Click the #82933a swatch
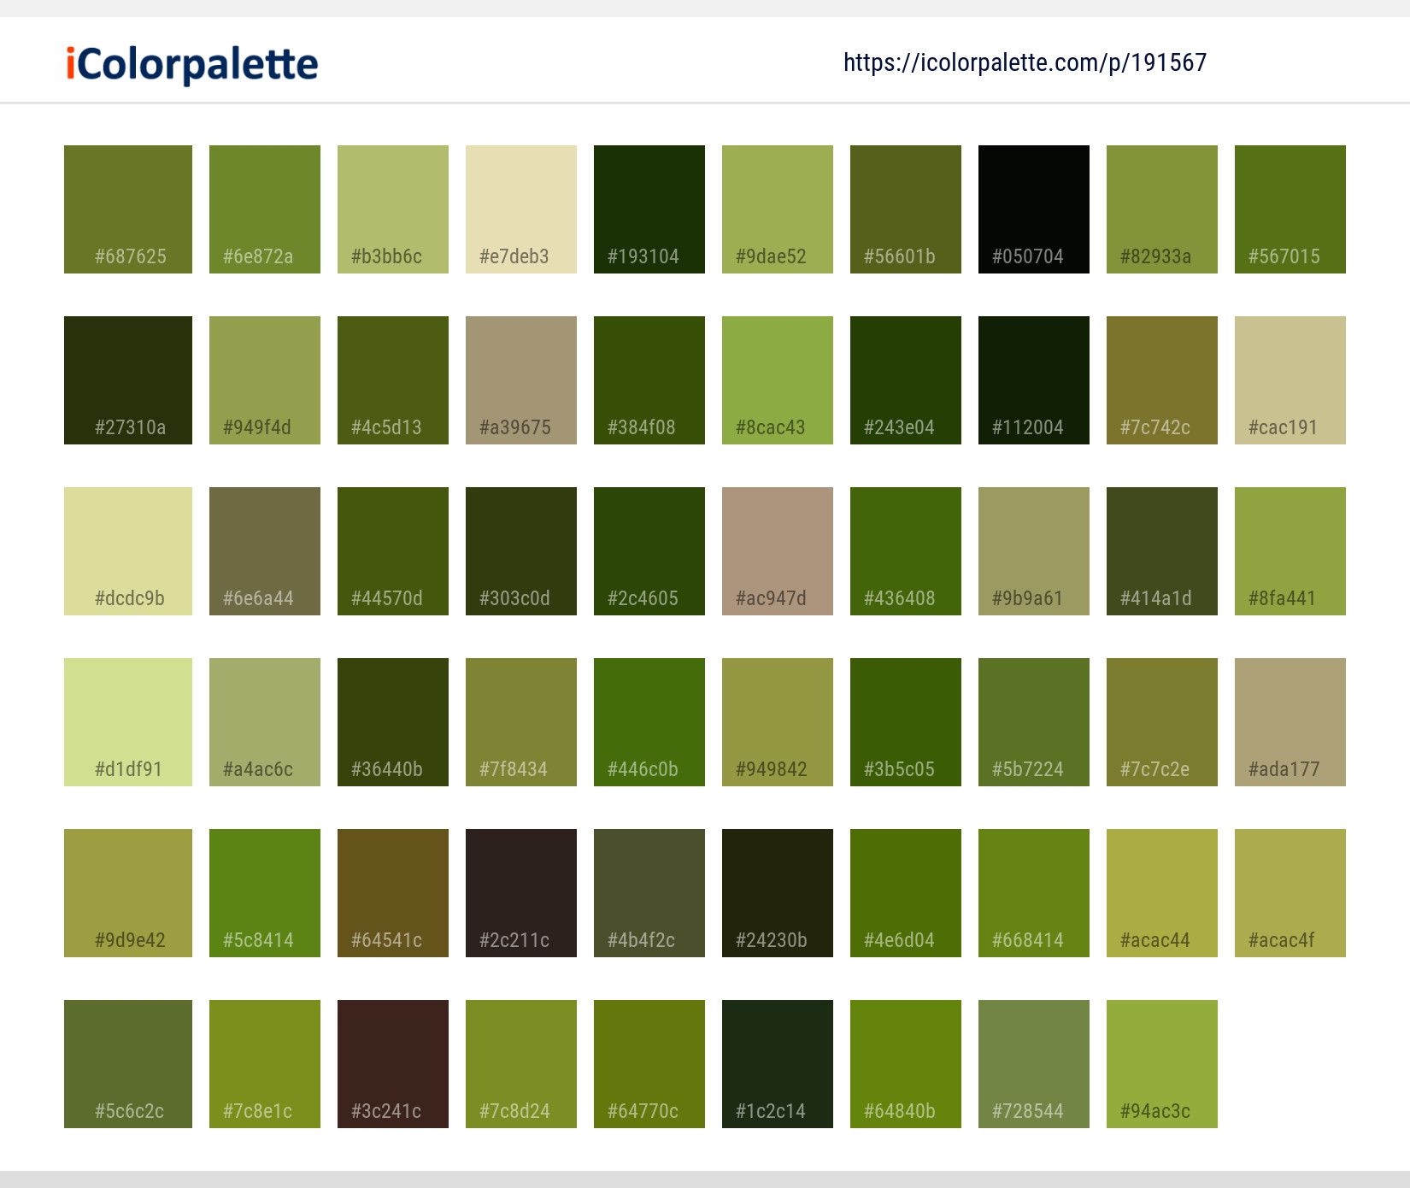 coord(1162,209)
